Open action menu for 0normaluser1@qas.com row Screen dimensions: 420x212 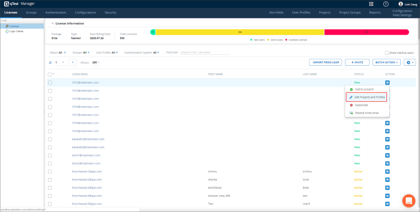387,171
